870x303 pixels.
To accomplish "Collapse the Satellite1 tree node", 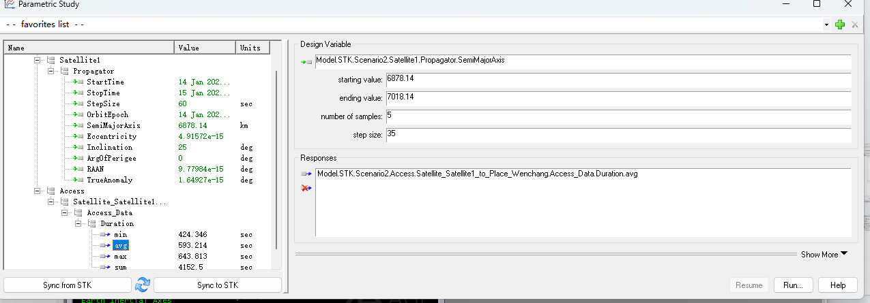I will click(x=38, y=60).
